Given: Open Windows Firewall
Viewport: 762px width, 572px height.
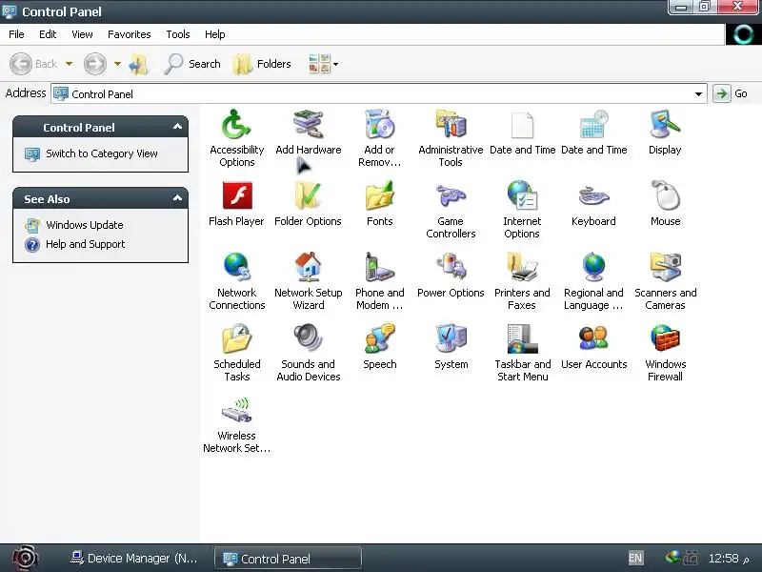Looking at the screenshot, I should (665, 353).
